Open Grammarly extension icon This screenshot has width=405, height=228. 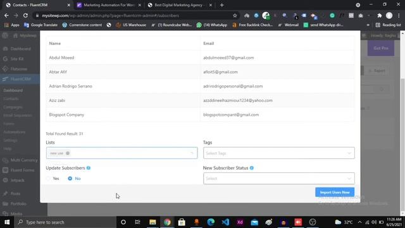332,15
